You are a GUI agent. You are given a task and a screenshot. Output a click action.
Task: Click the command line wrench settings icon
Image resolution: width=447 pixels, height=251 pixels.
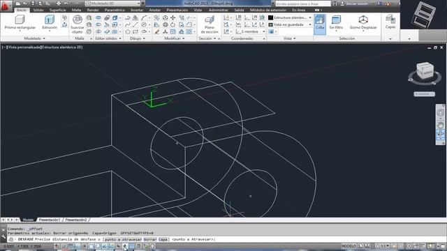tap(3, 237)
